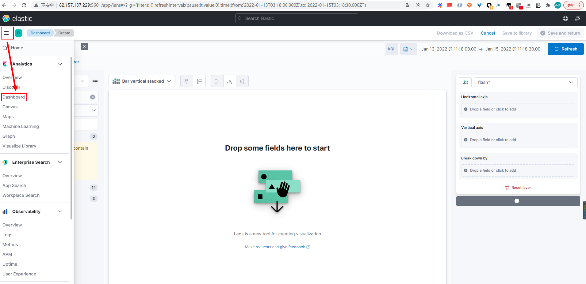Open Graph in the Analytics menu
Screen dimensions: 586x284
pos(9,136)
